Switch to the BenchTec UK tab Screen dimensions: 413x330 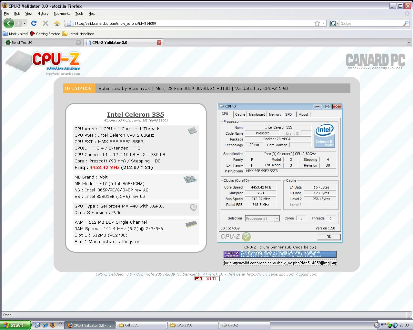42,43
